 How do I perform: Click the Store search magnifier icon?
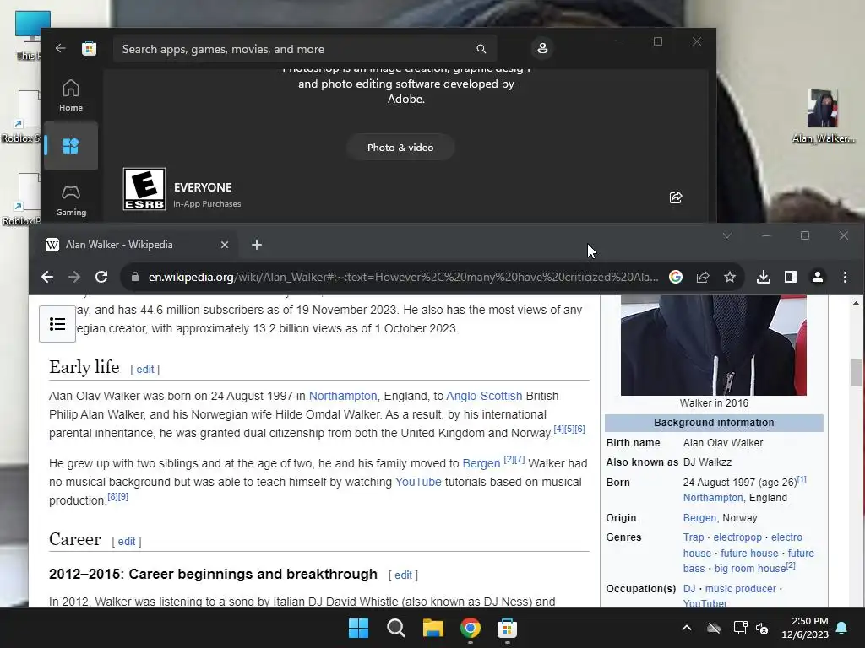click(481, 49)
